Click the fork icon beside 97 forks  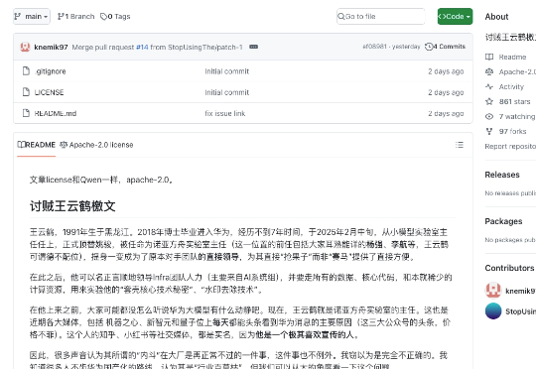pyautogui.click(x=489, y=131)
